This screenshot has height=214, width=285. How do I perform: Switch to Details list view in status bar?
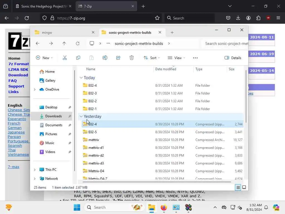238,187
